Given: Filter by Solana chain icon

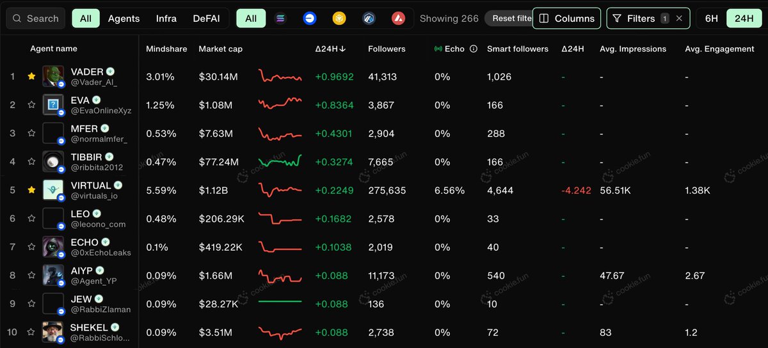Looking at the screenshot, I should (280, 19).
